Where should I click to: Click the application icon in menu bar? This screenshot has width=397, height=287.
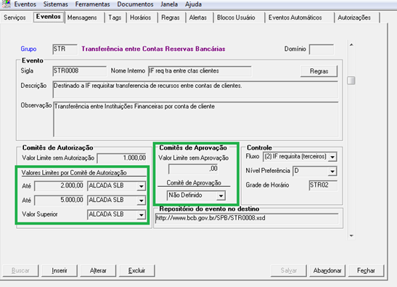[x=6, y=4]
